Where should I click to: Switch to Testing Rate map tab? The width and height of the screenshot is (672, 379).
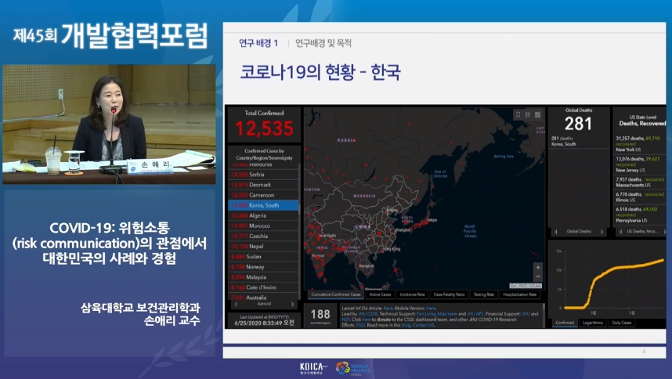point(484,294)
